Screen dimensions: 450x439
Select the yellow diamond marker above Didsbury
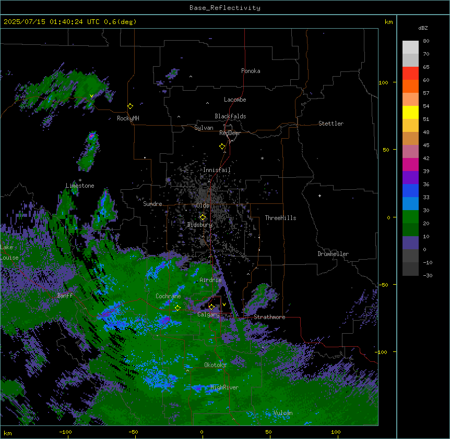coord(203,217)
